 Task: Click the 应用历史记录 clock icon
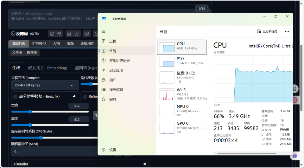(104, 61)
